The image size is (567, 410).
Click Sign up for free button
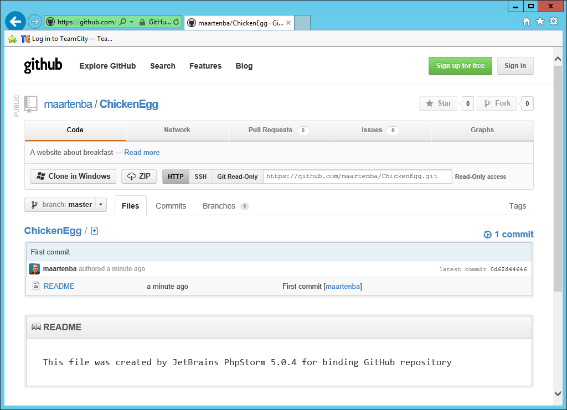(460, 66)
